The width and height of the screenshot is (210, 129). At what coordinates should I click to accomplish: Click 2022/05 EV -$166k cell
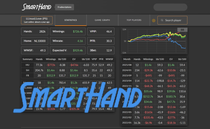(x=171, y=112)
